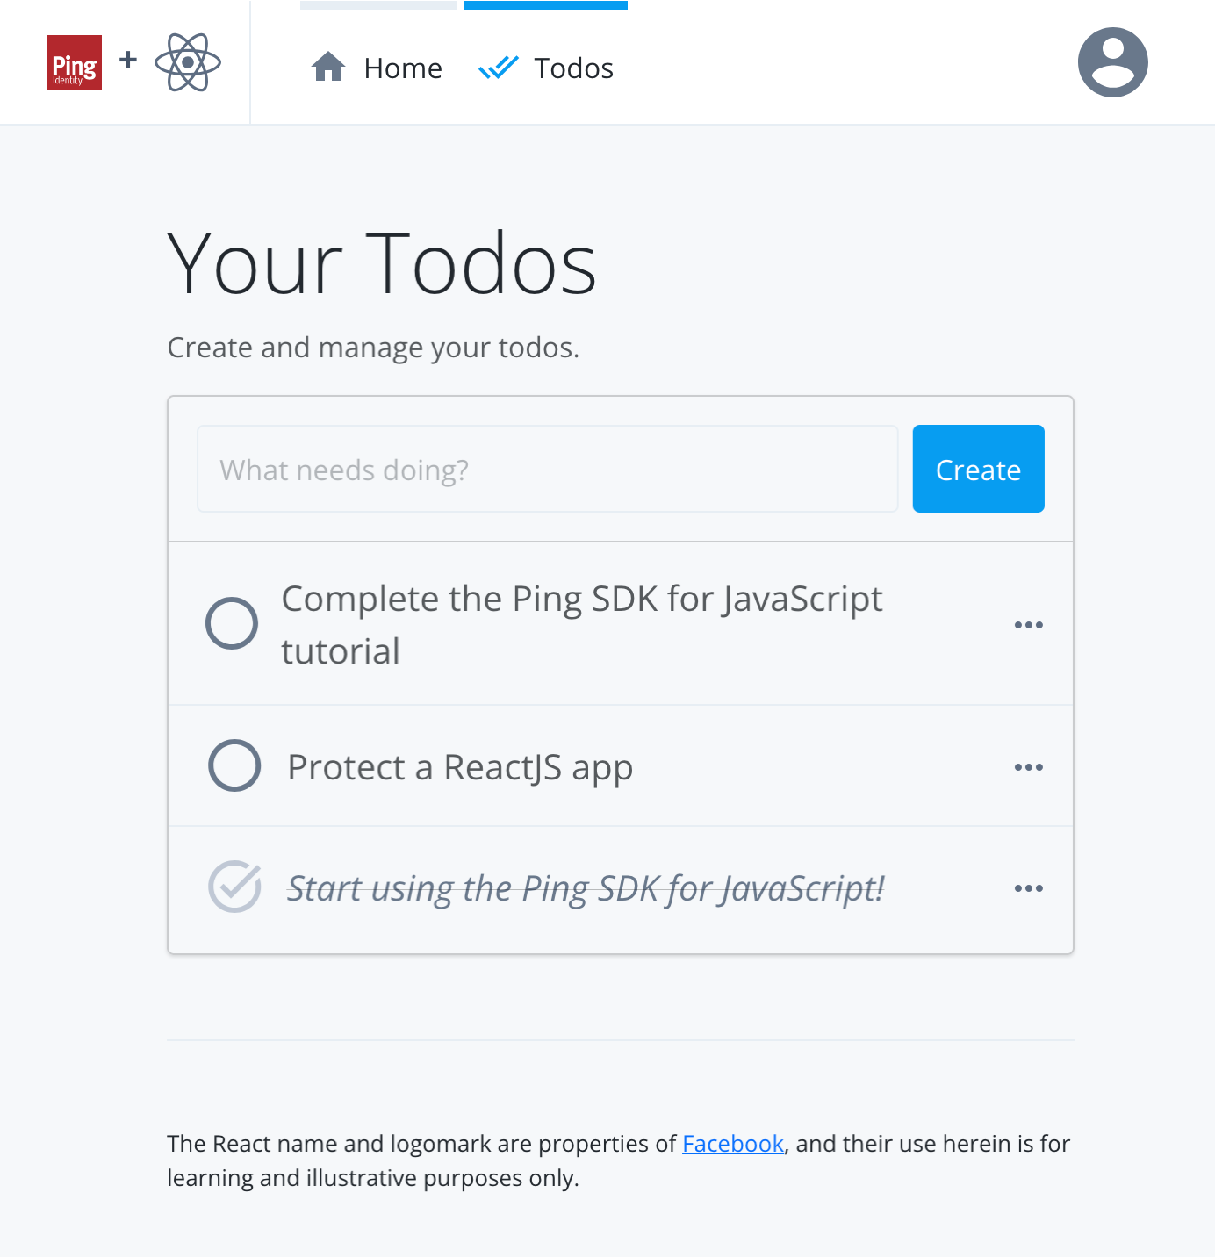Image resolution: width=1215 pixels, height=1257 pixels.
Task: Click the blue active-tab indicator bar above Todos
Action: tap(545, 4)
